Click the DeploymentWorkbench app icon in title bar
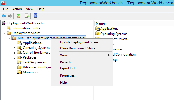 click(3, 3)
